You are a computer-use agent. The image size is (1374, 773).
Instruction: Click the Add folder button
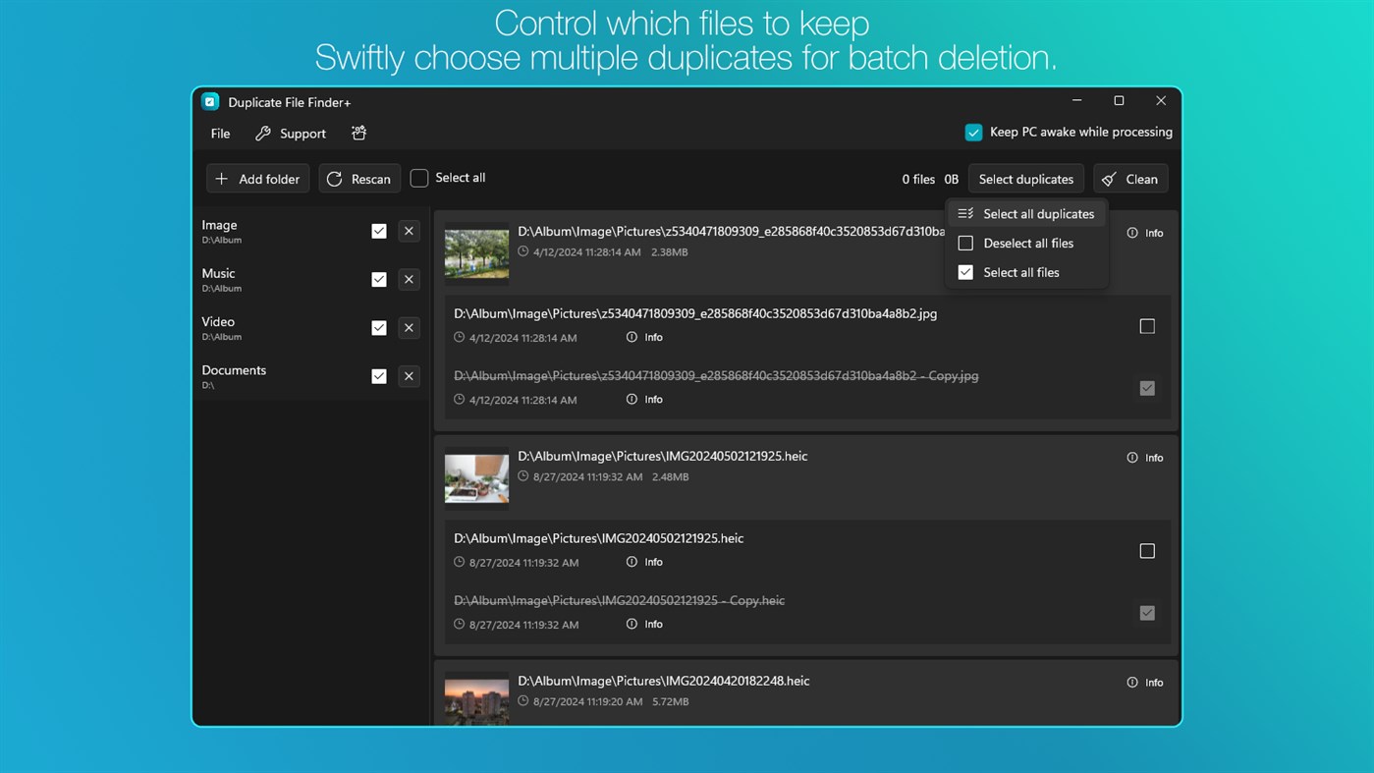tap(258, 179)
